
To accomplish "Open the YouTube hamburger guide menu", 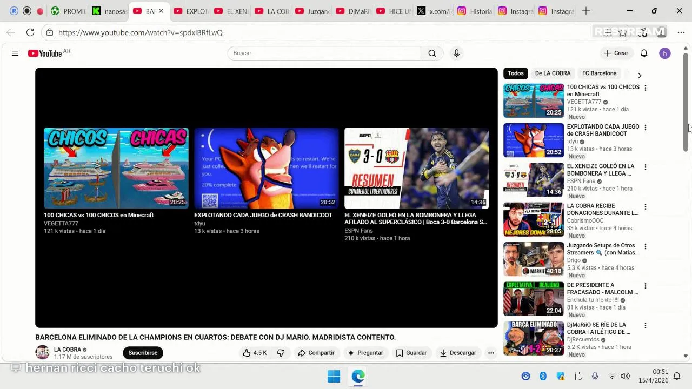I will [15, 53].
